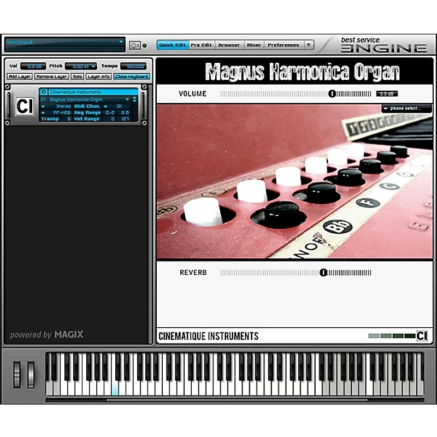Click the Vel Range high value 127

tap(125, 119)
